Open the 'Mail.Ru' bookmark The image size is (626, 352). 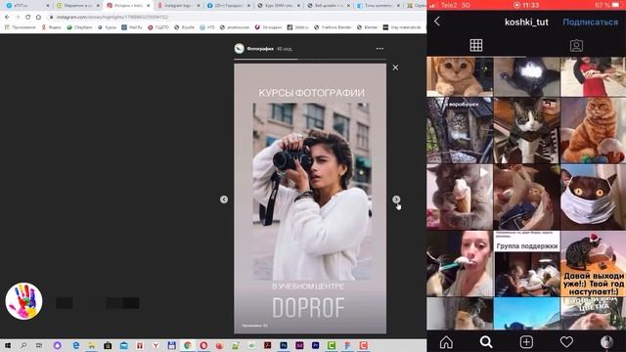[x=132, y=27]
